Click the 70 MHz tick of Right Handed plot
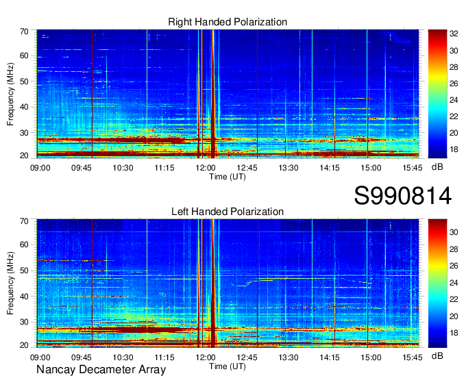Image resolution: width=466 pixels, height=378 pixels. [24, 32]
